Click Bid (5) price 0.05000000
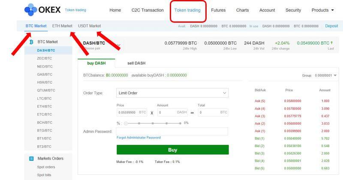The width and height of the screenshot is (343, 180). (292, 168)
